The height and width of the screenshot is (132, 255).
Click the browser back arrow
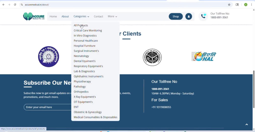4,5
